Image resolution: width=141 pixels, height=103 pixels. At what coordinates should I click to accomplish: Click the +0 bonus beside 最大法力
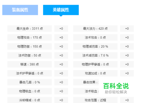[127, 29]
